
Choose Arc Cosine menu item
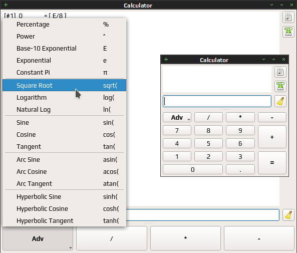(64, 171)
